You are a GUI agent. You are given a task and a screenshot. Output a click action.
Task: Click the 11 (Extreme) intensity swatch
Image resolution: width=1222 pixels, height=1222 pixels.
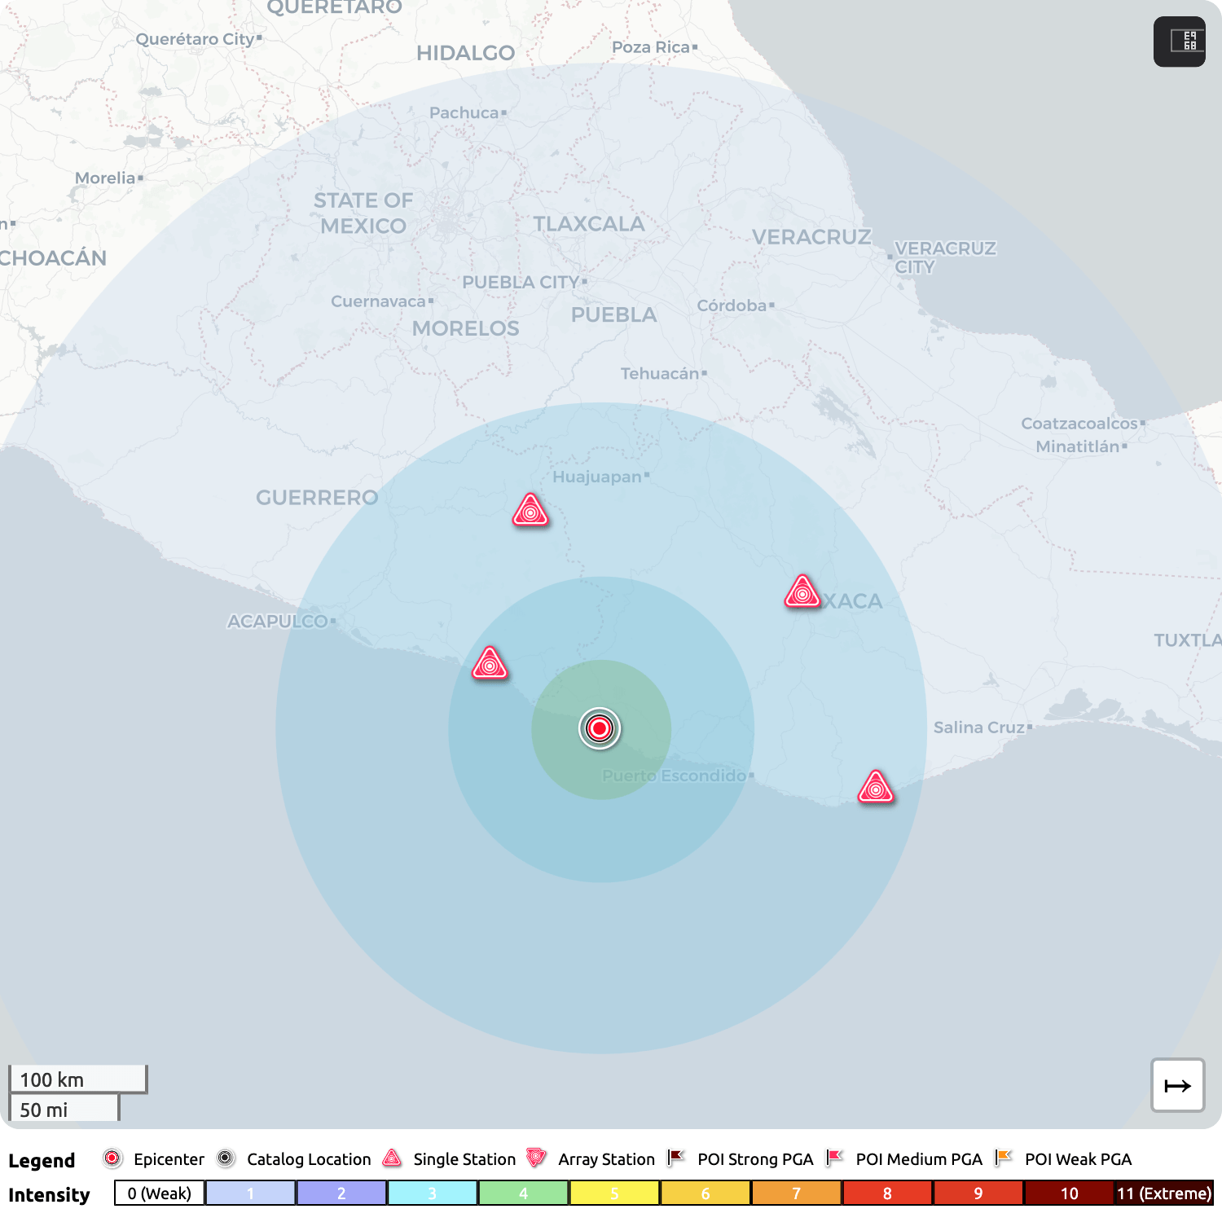click(1163, 1193)
